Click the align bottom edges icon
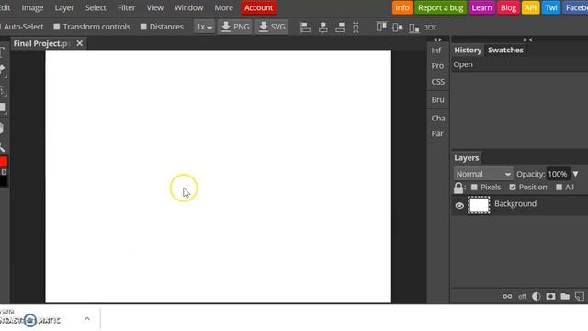This screenshot has width=588, height=331. [x=414, y=28]
